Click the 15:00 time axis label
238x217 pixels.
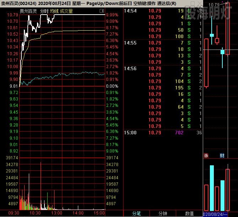coord(99,213)
